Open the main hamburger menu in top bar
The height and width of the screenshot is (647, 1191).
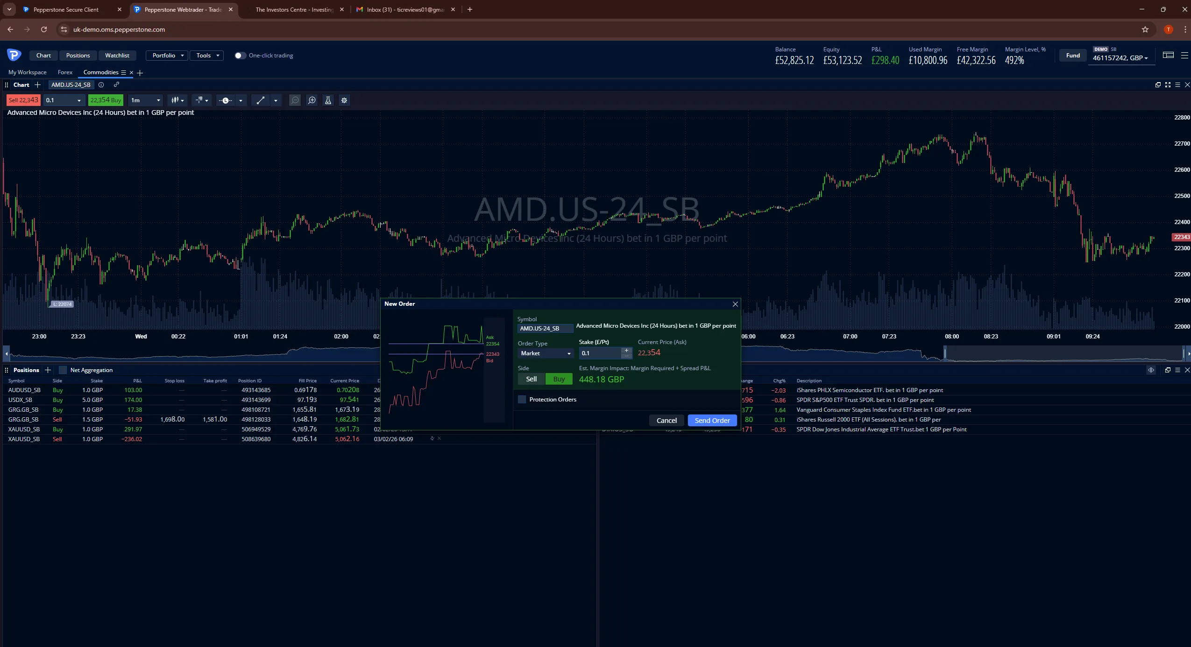1184,55
